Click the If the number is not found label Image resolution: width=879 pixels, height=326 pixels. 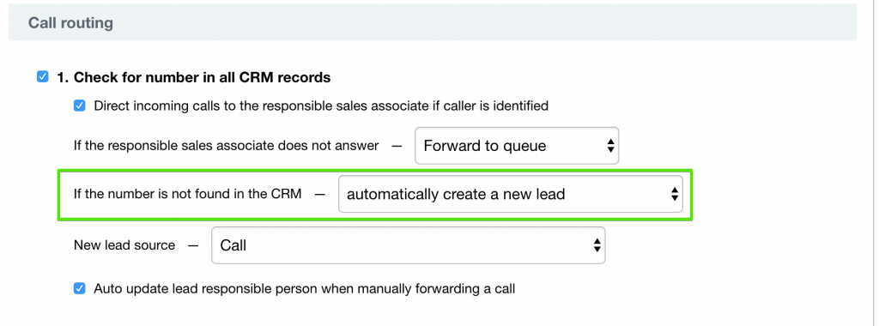[188, 194]
